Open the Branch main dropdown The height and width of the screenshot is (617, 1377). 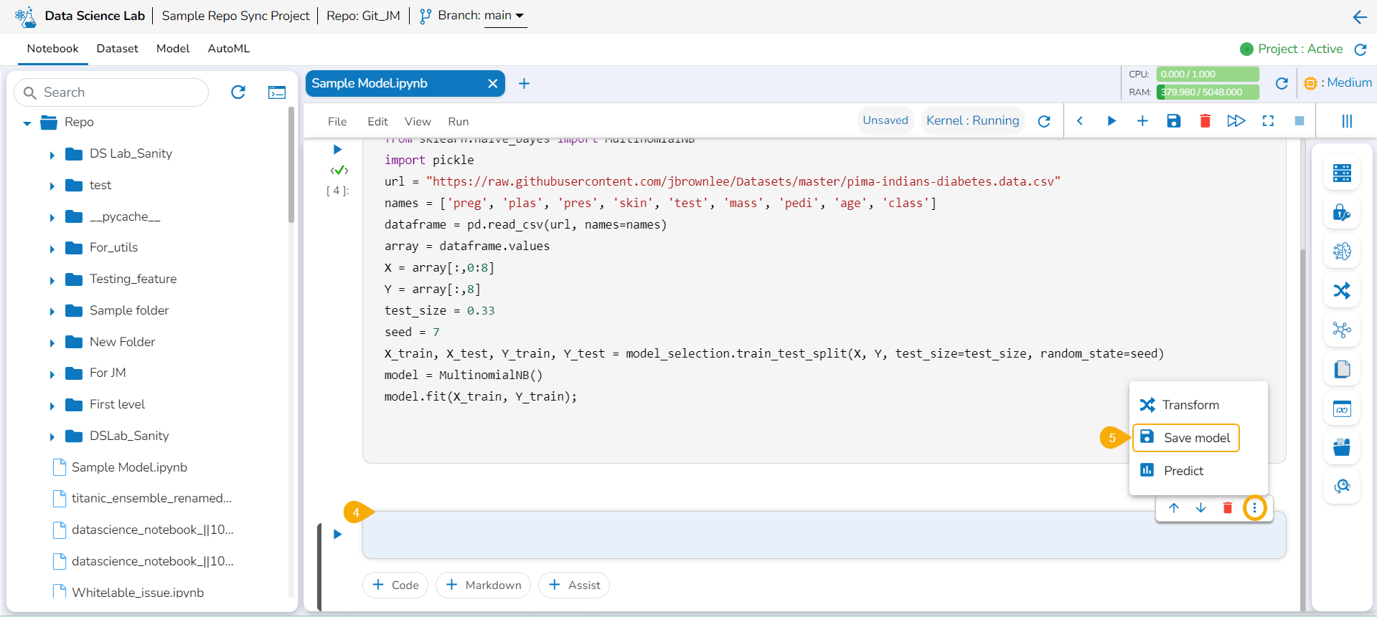tap(505, 16)
